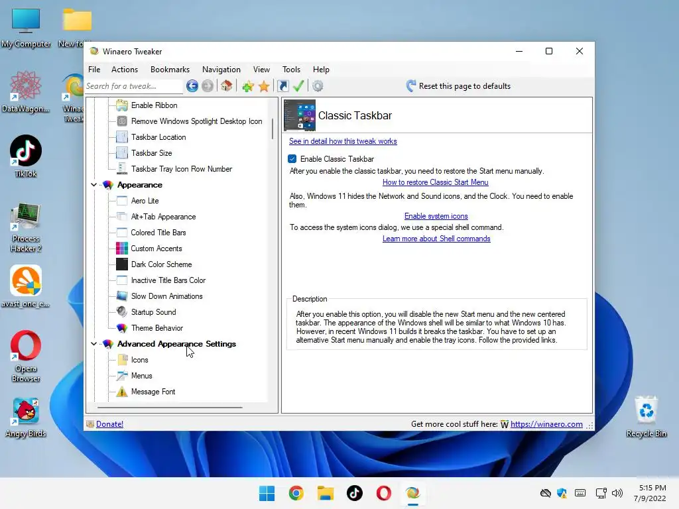
Task: Select the Process Hacker 2 desktop icon
Action: click(26, 227)
